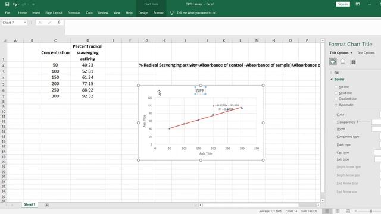The image size is (381, 214).
Task: Open the chart Design tab
Action: click(143, 13)
